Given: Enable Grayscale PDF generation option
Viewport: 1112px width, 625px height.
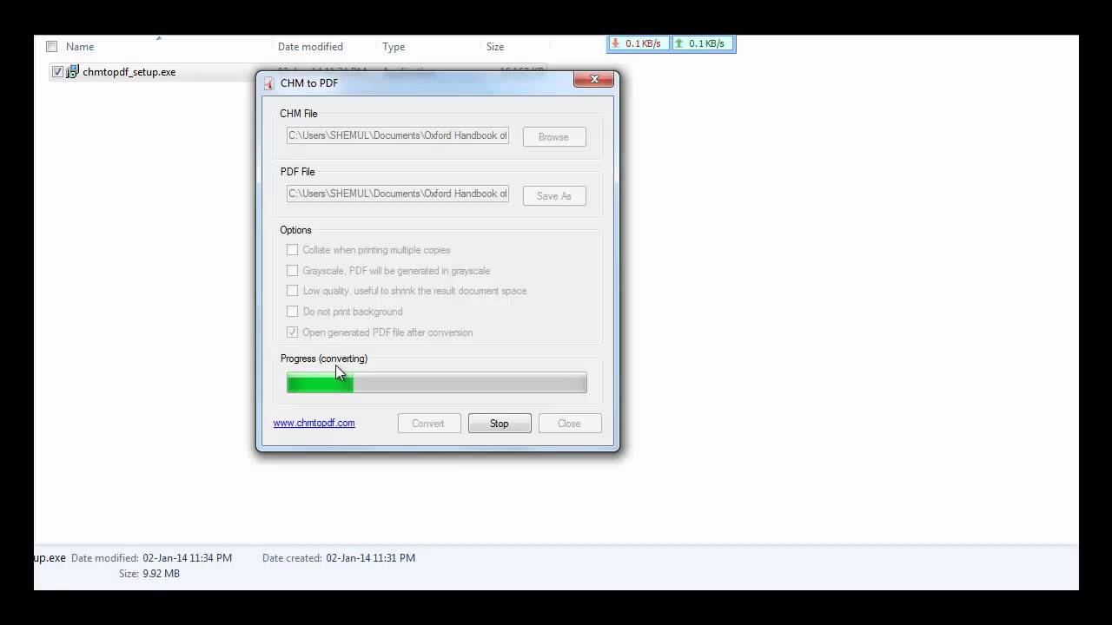Looking at the screenshot, I should click(x=293, y=271).
